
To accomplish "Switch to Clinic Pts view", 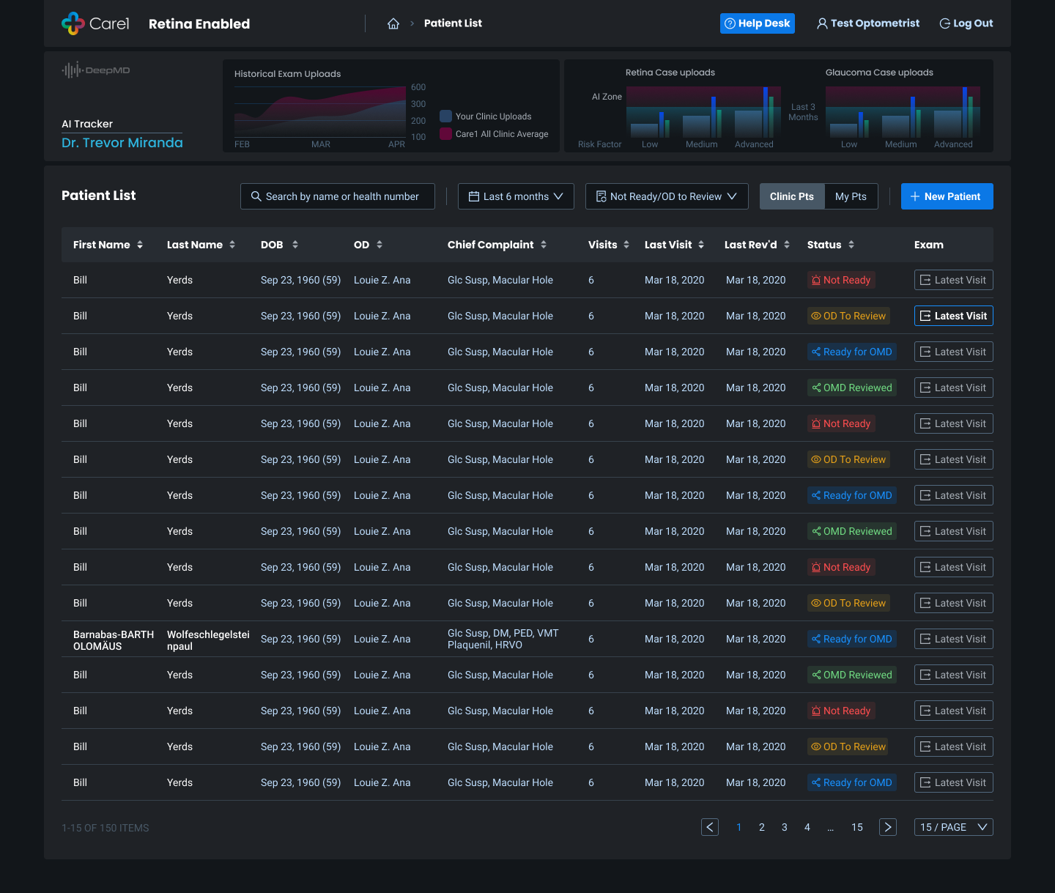I will (791, 196).
